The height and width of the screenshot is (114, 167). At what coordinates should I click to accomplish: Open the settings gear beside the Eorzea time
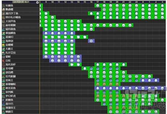[38, 2]
